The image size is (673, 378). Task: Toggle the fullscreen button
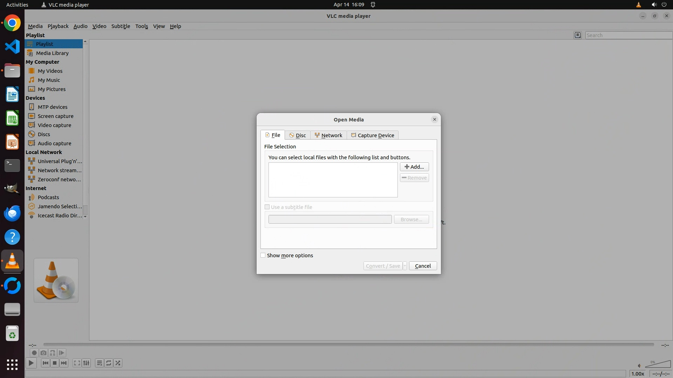77,363
